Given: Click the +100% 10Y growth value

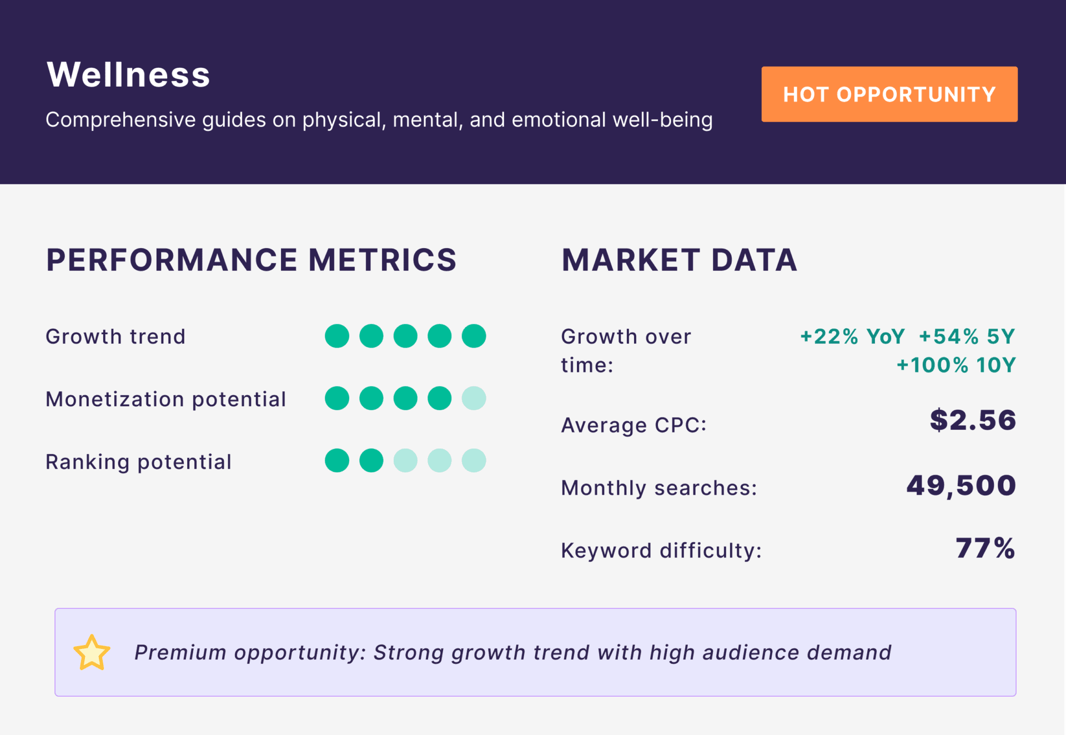Looking at the screenshot, I should point(956,365).
